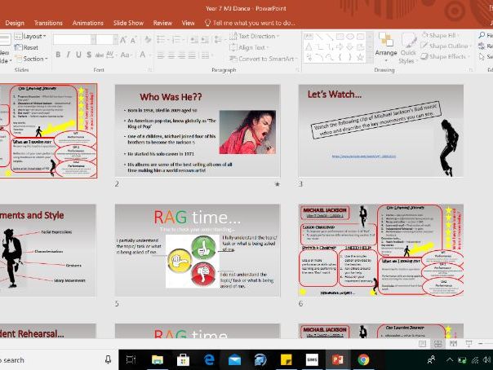Click Convert to SmartArt
Screen dimensions: 493x370
(x=262, y=59)
